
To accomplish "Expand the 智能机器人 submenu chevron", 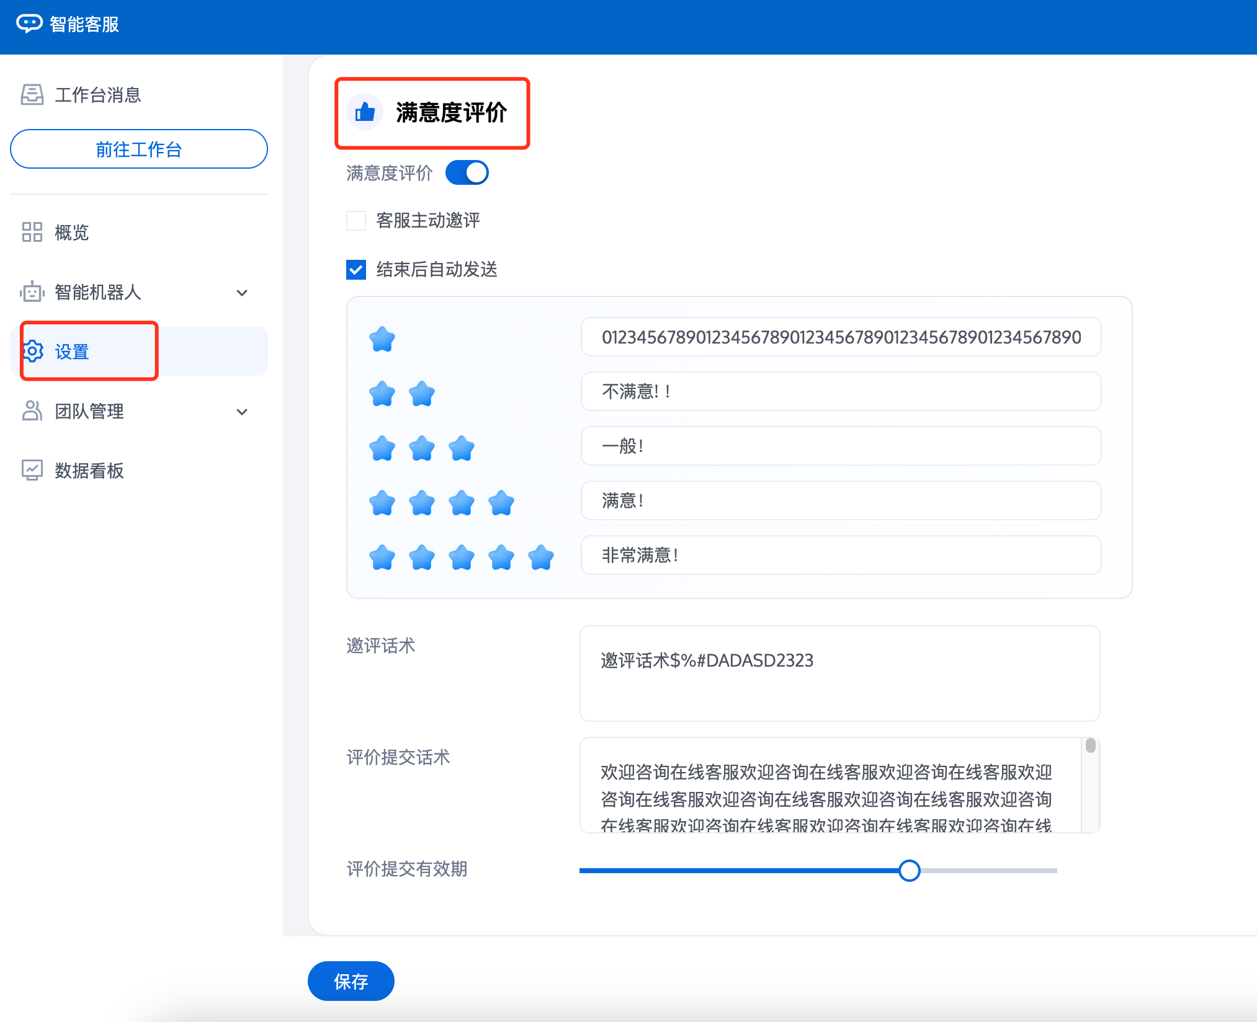I will tap(242, 292).
